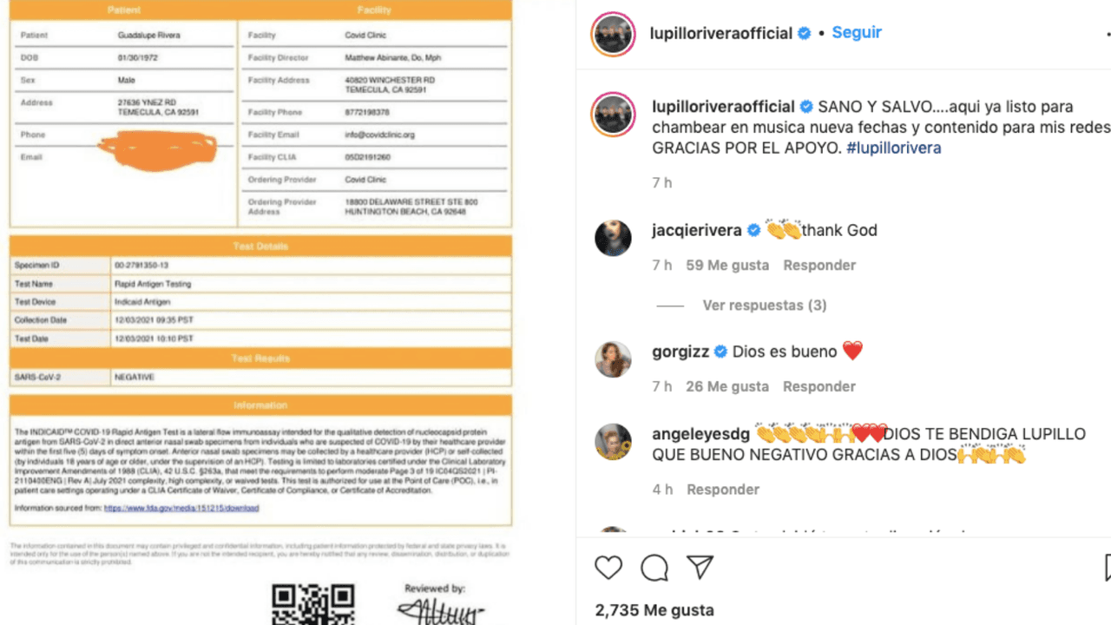Click the Seguir follow button
The height and width of the screenshot is (625, 1111).
pos(857,32)
